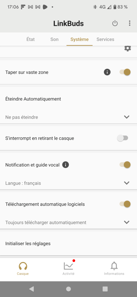Turn off Notification et guide vocal
Viewport: 137px width, 297px height.
[125, 165]
